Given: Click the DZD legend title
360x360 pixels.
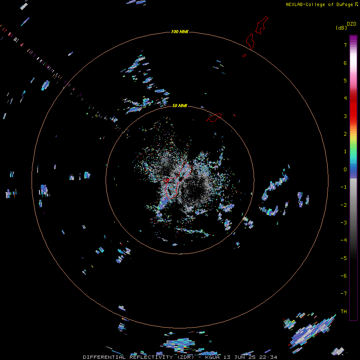Looking at the screenshot, I should (352, 24).
